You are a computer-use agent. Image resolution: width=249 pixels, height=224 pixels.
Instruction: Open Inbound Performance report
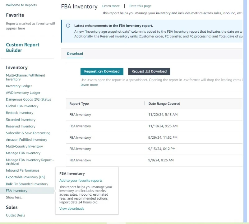click(x=23, y=170)
